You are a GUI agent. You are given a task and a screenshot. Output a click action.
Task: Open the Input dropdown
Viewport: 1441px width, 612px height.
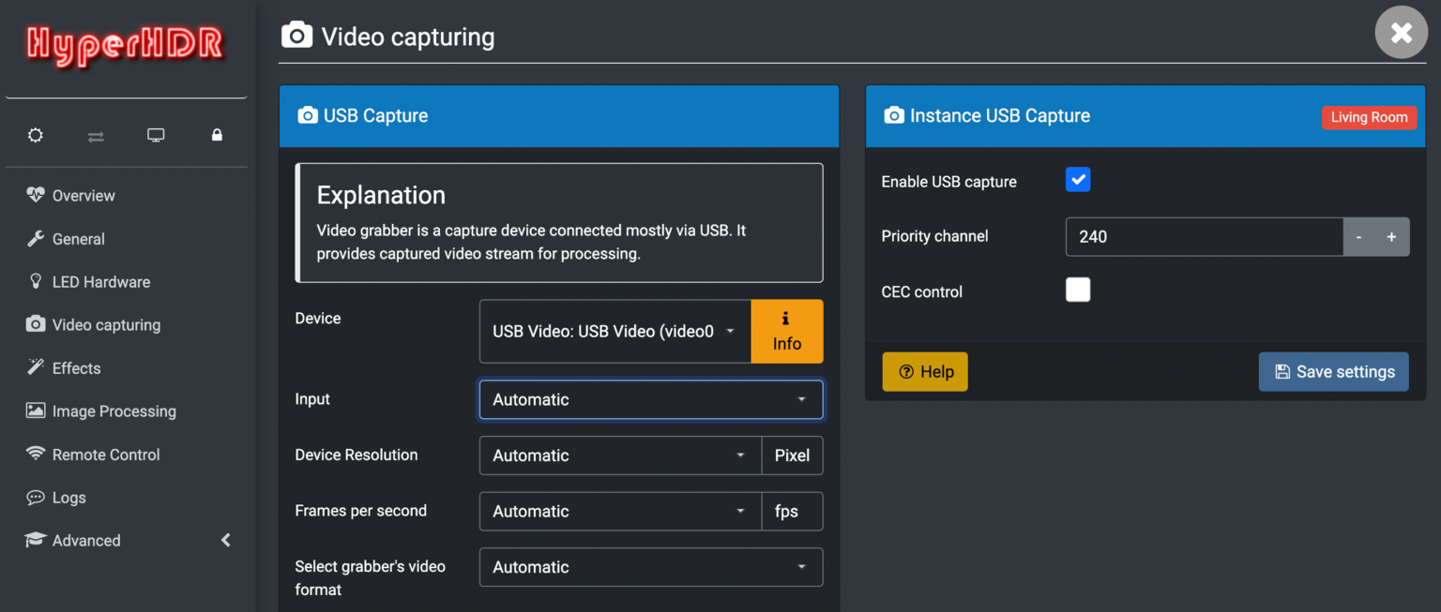[650, 399]
